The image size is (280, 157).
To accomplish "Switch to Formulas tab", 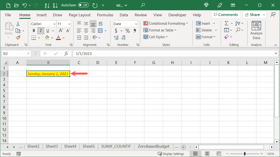I will tap(105, 15).
